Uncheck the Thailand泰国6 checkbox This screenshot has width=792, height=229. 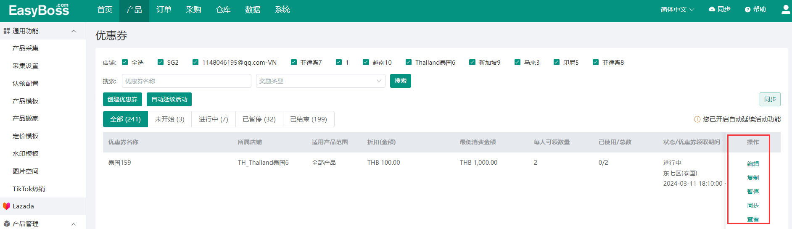pos(409,63)
